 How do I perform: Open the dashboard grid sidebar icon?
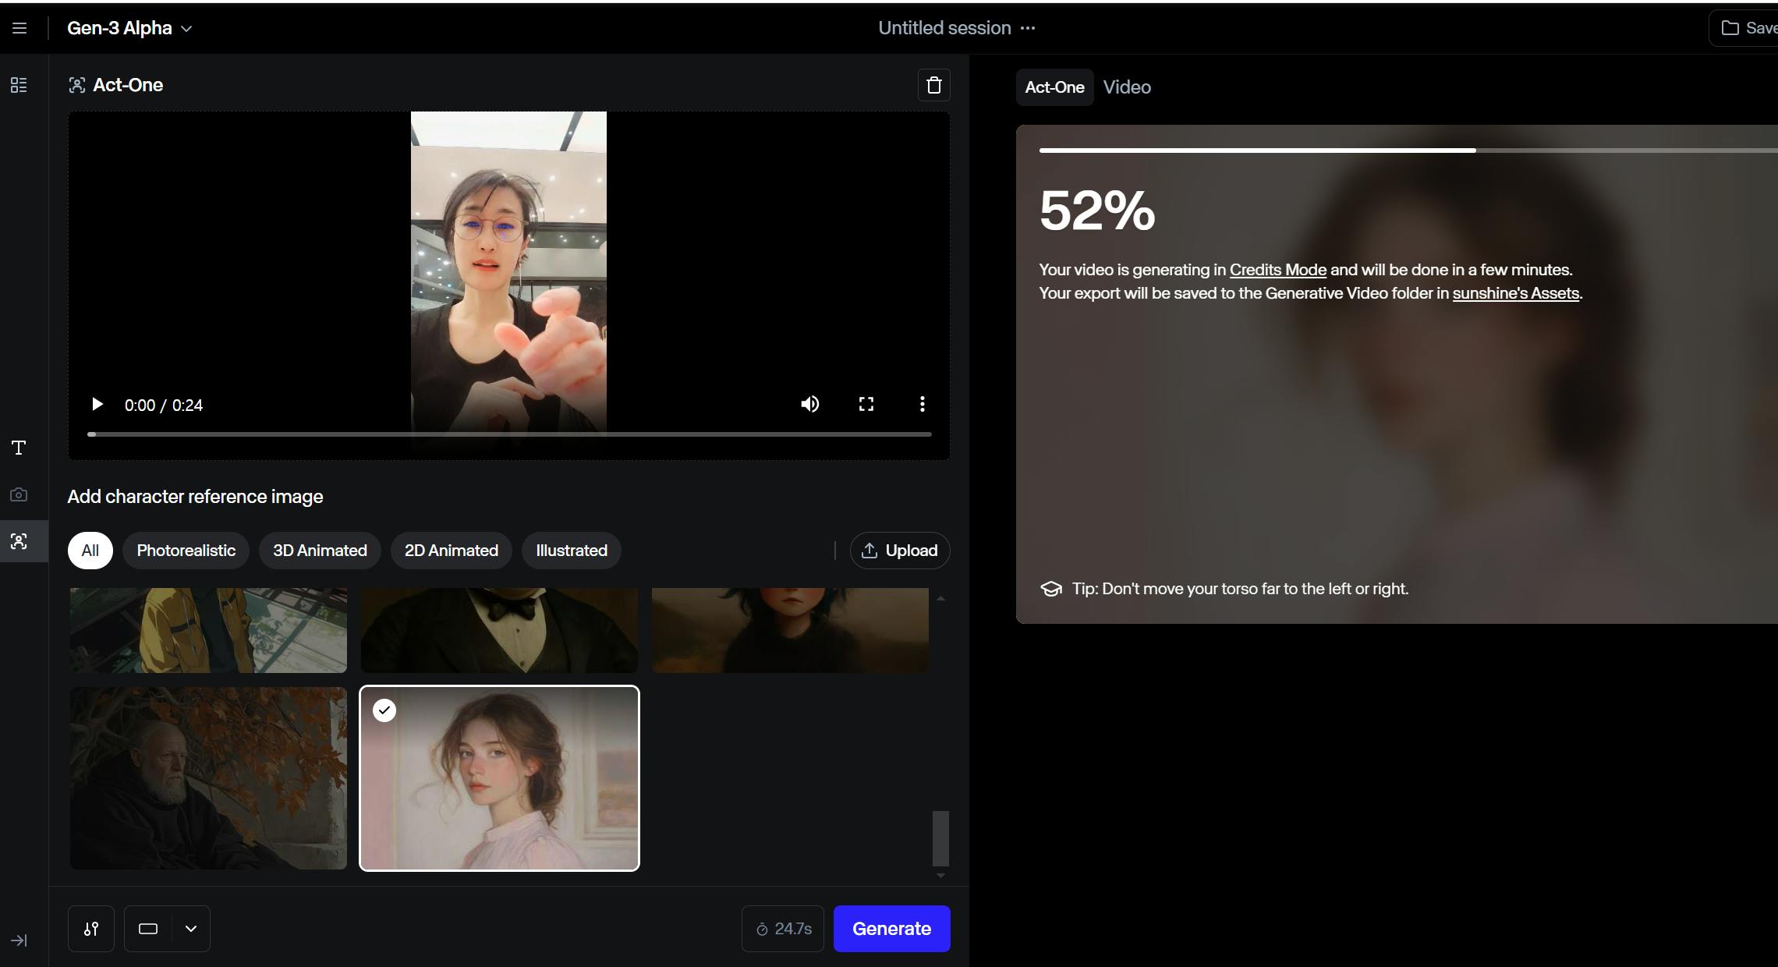(19, 85)
